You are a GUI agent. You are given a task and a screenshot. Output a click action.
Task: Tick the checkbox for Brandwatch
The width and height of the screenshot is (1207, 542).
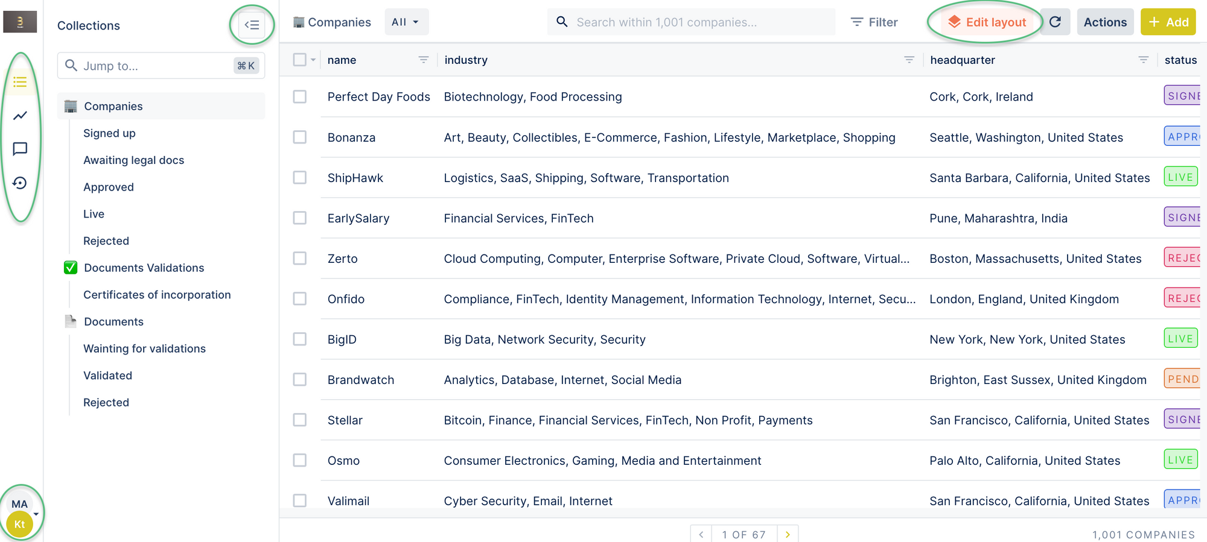coord(300,379)
